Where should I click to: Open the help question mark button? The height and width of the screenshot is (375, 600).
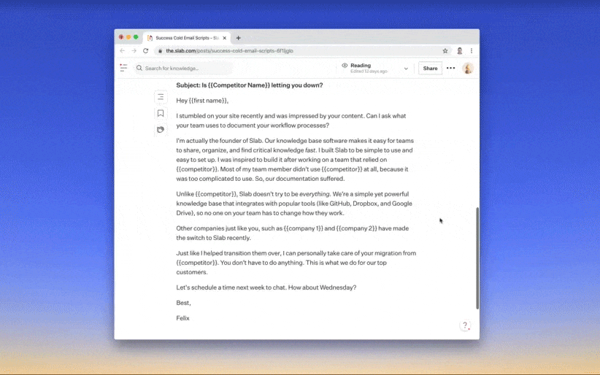(x=465, y=326)
